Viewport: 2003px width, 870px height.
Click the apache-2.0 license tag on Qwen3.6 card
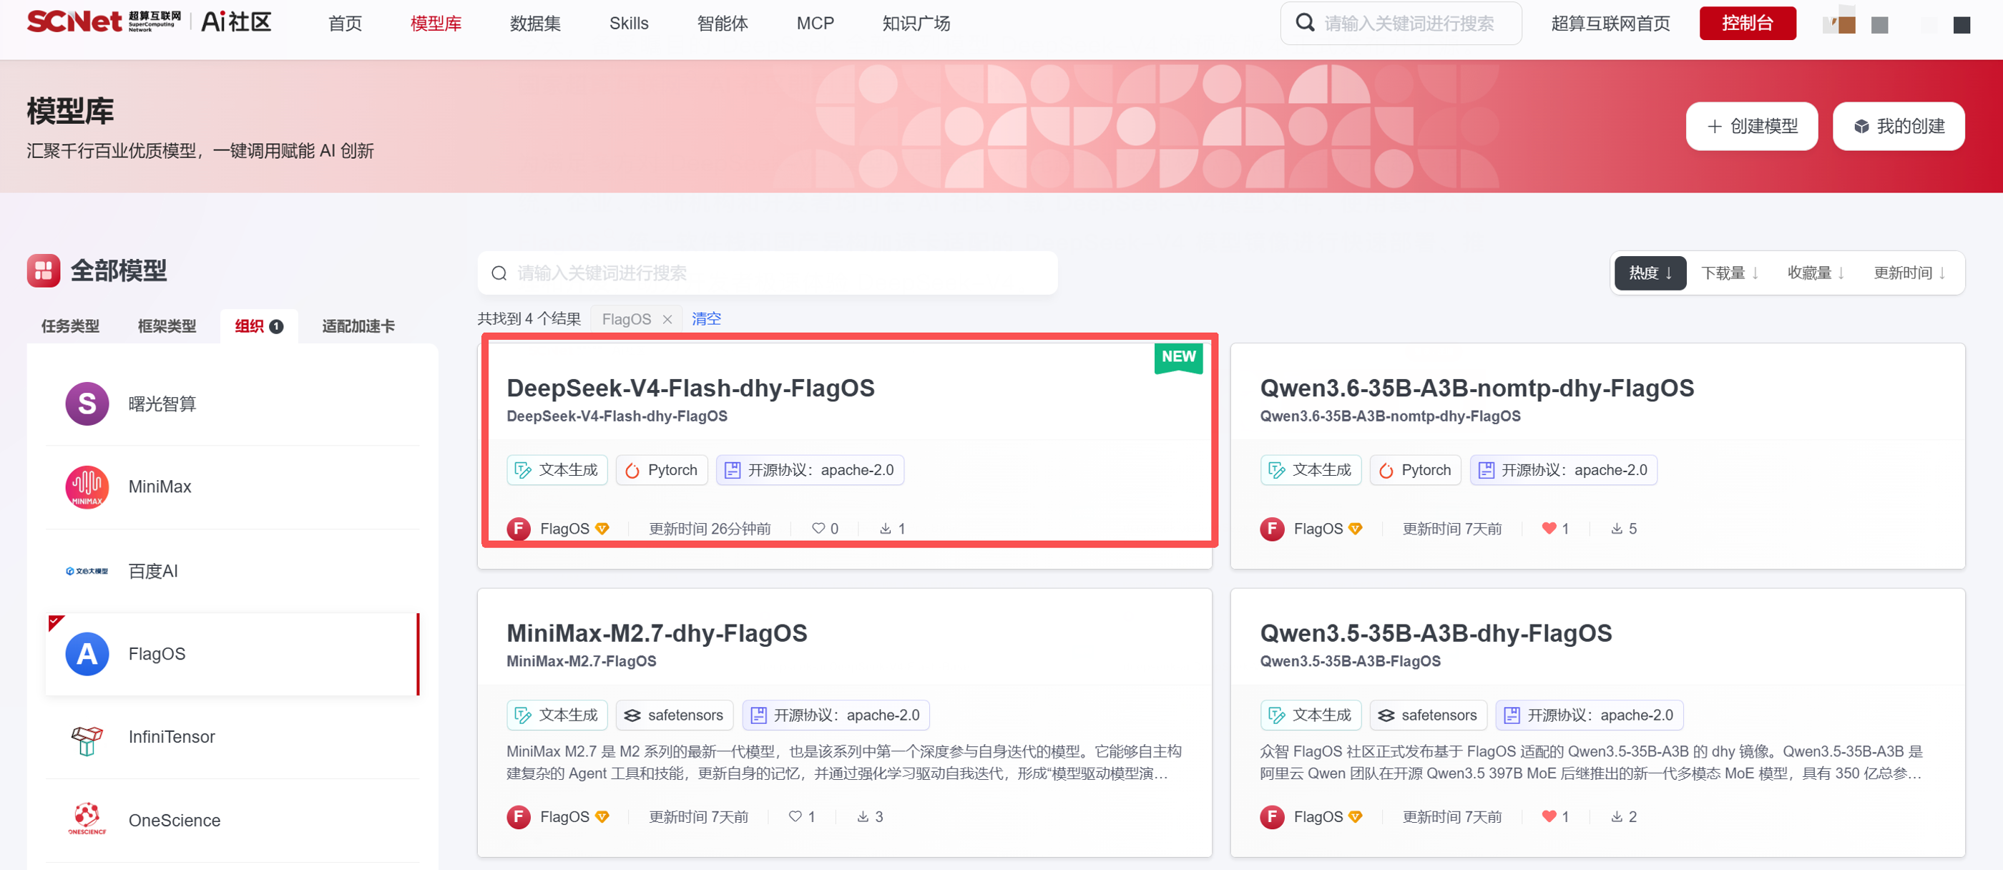1564,470
